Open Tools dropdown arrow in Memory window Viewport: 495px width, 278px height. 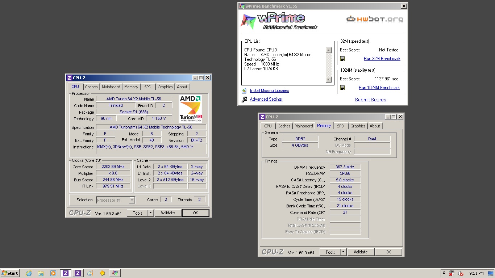pyautogui.click(x=344, y=252)
